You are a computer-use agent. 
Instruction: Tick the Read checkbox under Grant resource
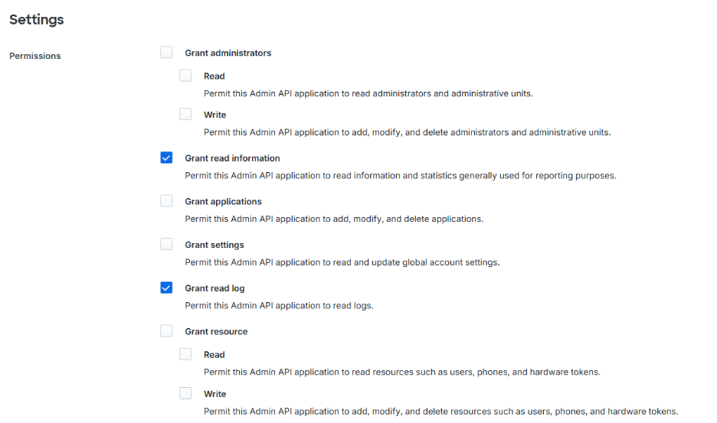185,354
